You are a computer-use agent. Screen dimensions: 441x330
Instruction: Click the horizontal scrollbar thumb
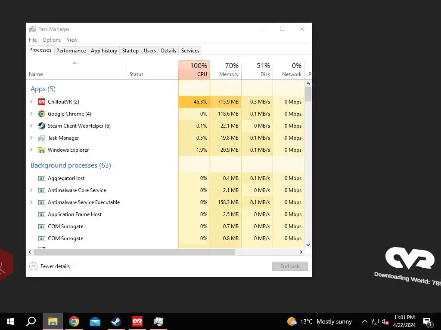tap(134, 252)
